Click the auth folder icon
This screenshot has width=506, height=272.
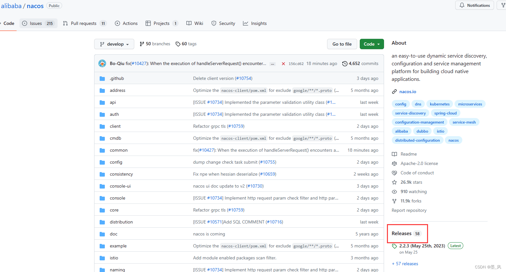point(102,114)
